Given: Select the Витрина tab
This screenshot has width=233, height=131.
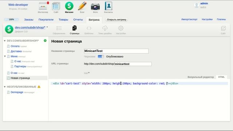Looking at the screenshot, I should [94, 20].
